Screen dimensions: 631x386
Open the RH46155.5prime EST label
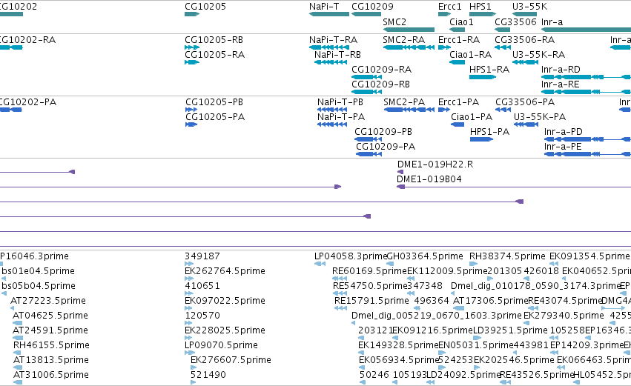[51, 345]
